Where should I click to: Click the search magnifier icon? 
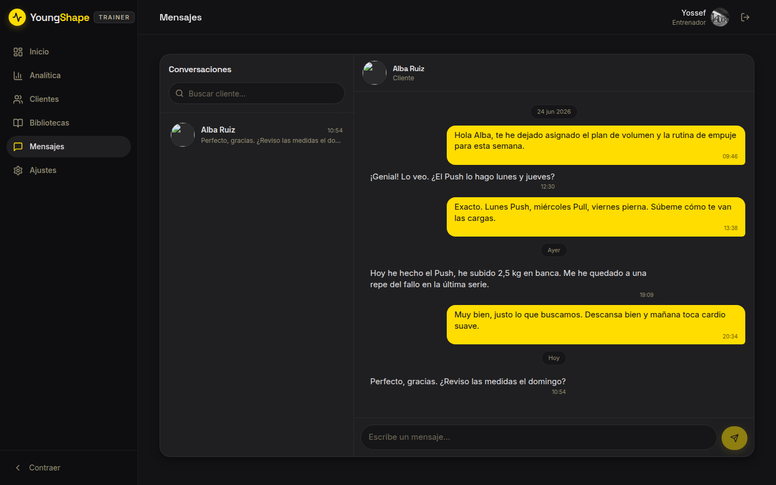(179, 93)
